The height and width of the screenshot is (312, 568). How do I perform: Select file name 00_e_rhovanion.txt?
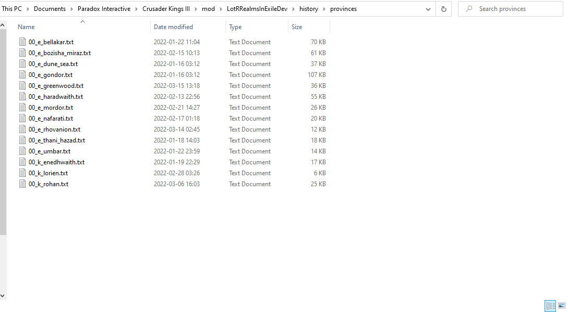[55, 129]
